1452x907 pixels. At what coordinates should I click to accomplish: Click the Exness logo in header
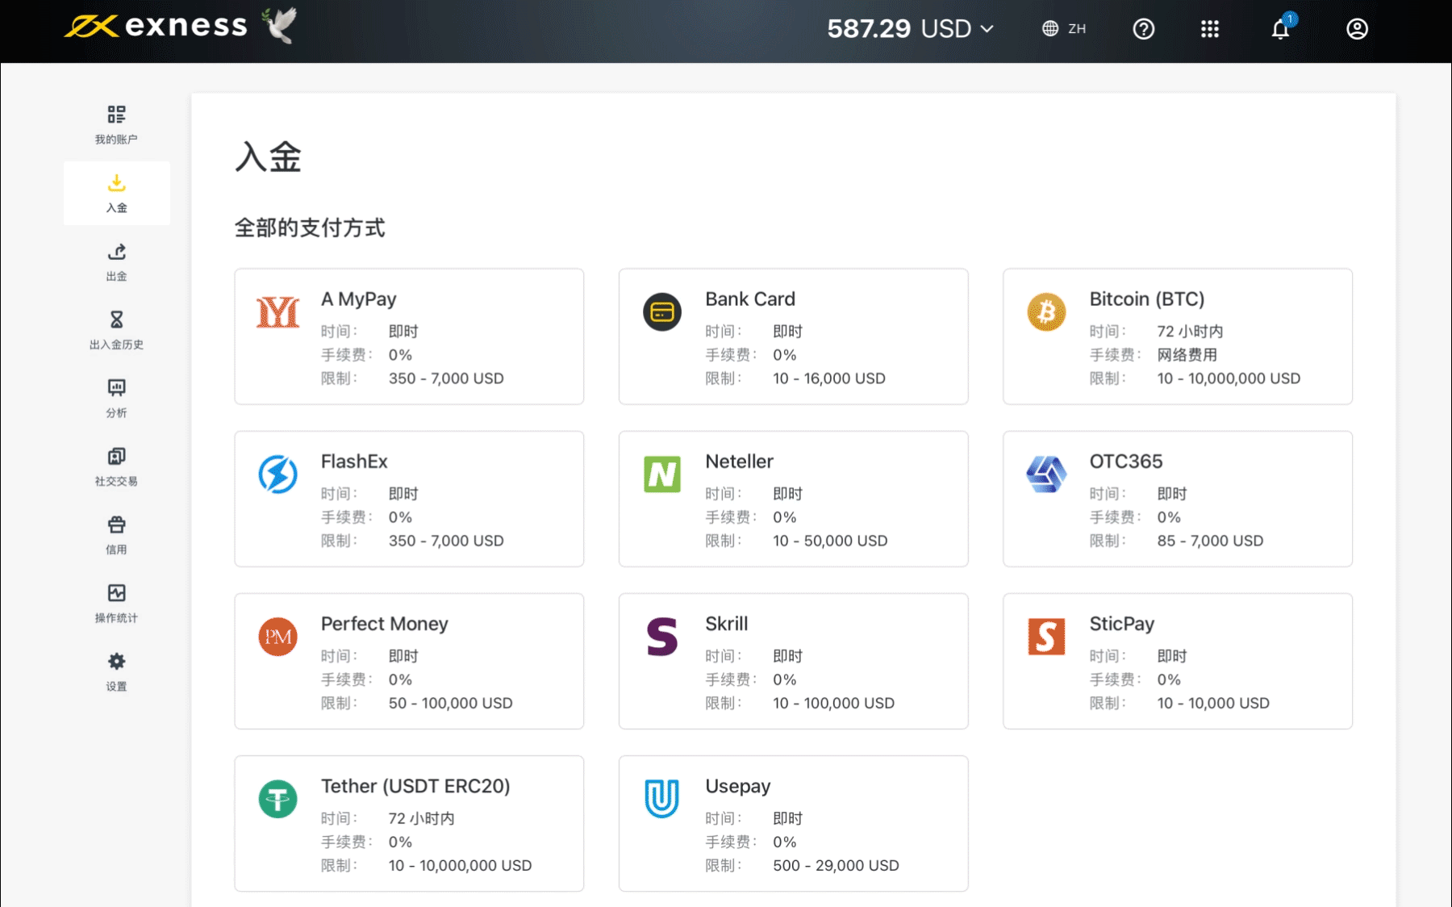pyautogui.click(x=156, y=27)
